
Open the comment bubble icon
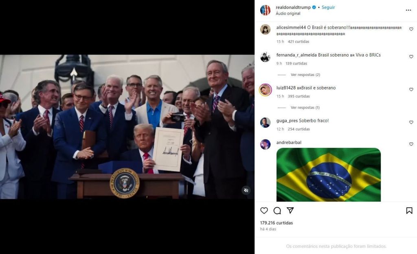(277, 211)
